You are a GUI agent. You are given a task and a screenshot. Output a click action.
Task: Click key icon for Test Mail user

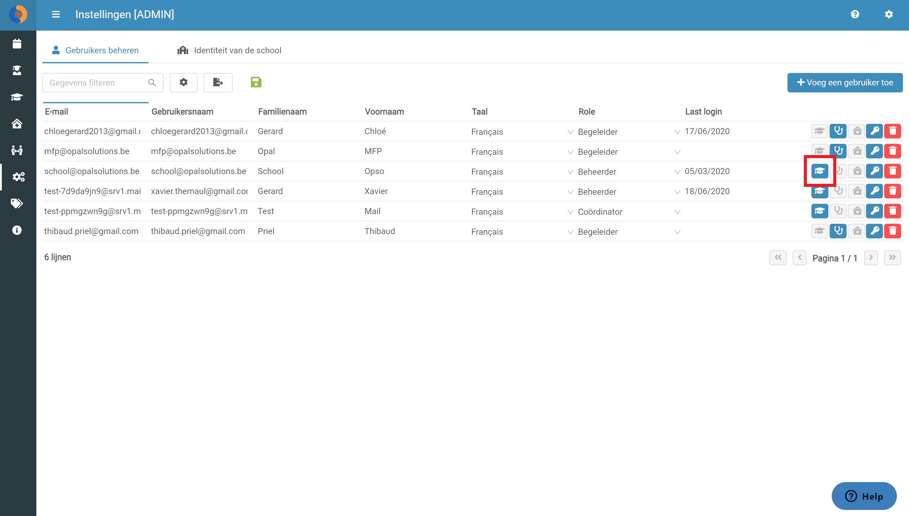point(874,211)
